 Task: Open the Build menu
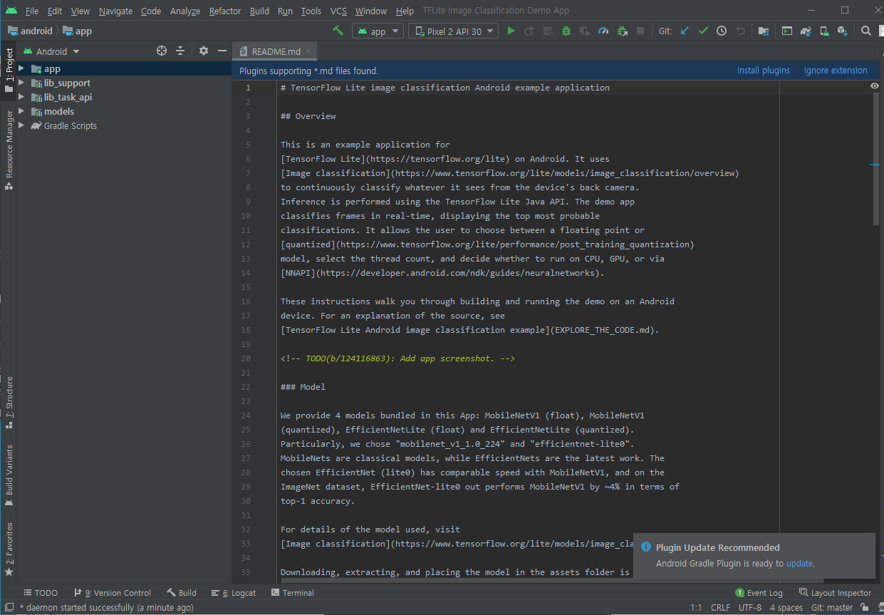click(x=259, y=11)
